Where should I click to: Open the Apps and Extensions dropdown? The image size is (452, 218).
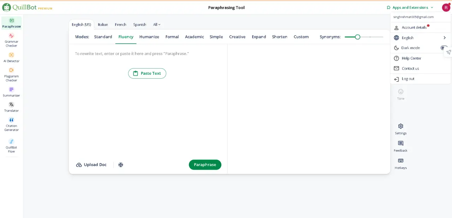(x=410, y=7)
